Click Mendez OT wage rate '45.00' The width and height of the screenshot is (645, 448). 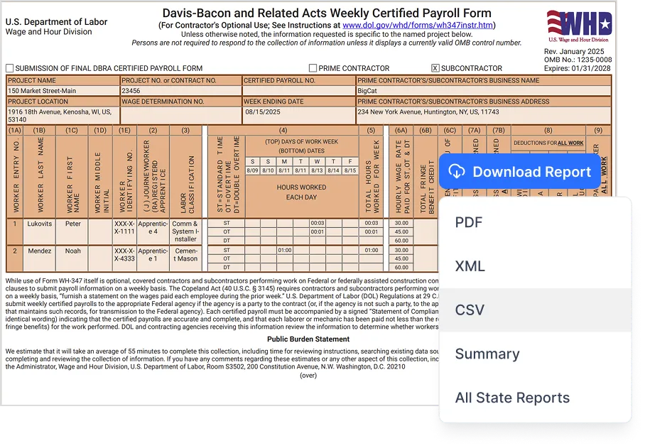(x=401, y=258)
